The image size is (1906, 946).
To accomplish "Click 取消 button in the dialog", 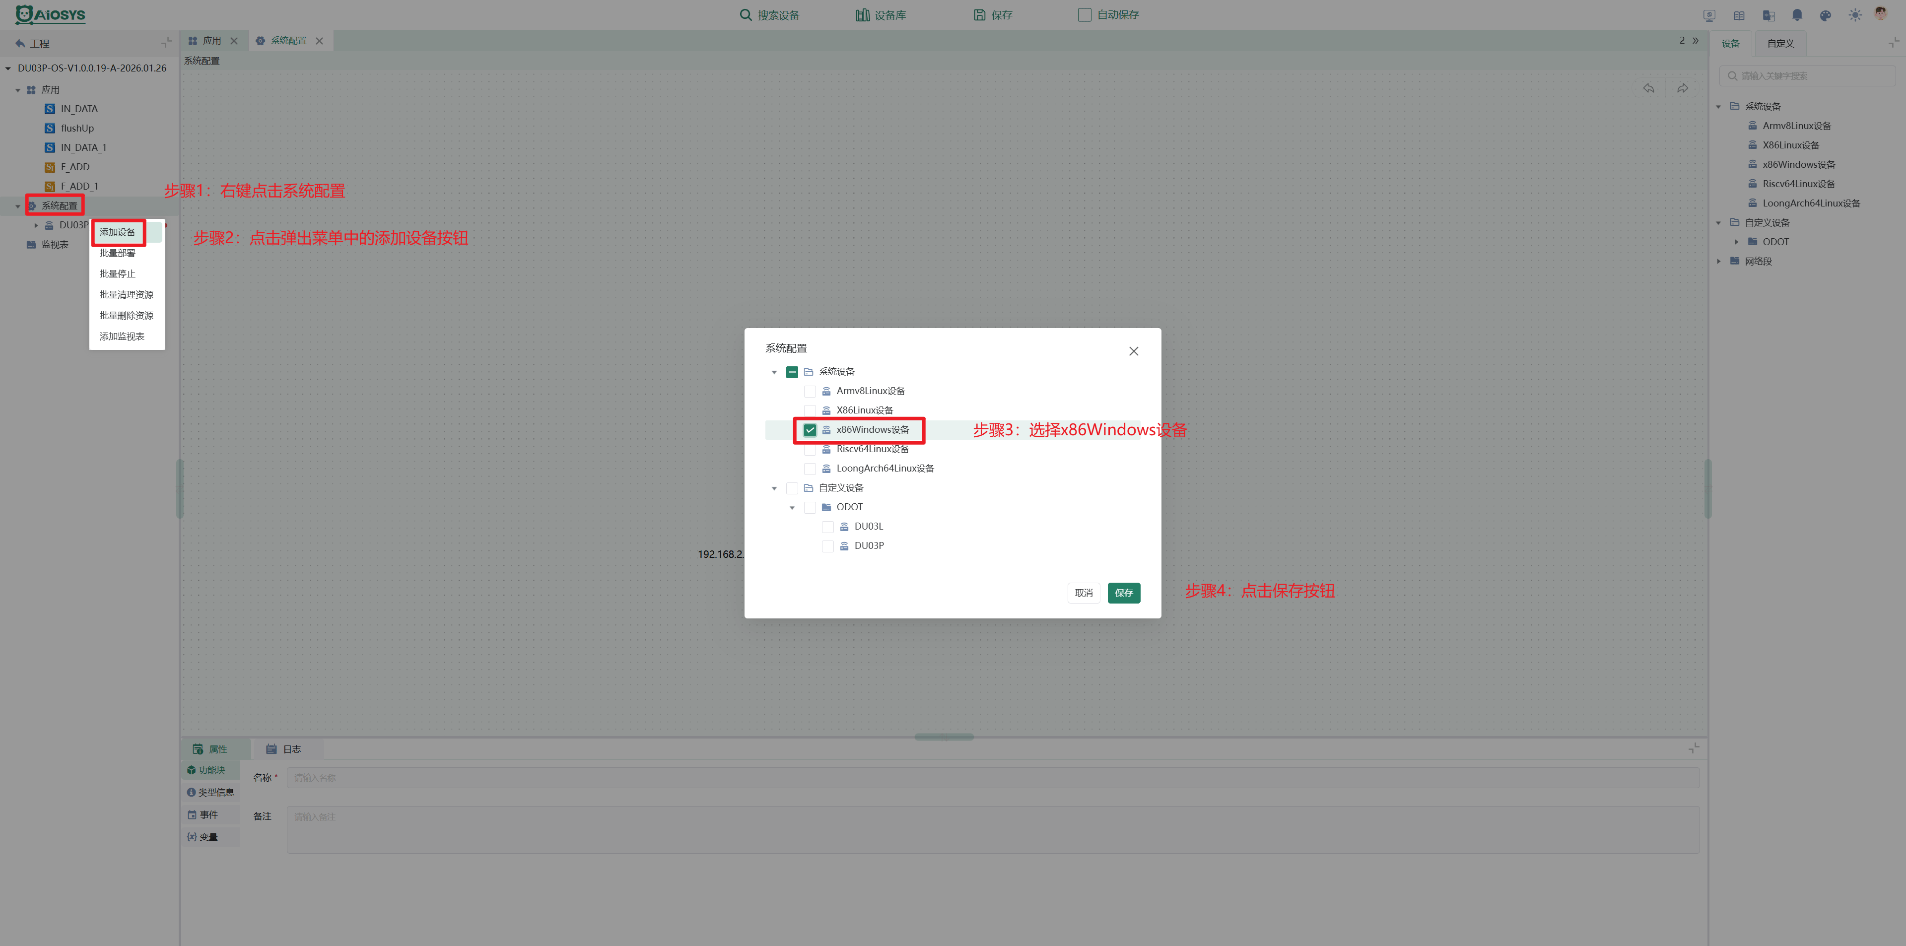I will [1083, 593].
